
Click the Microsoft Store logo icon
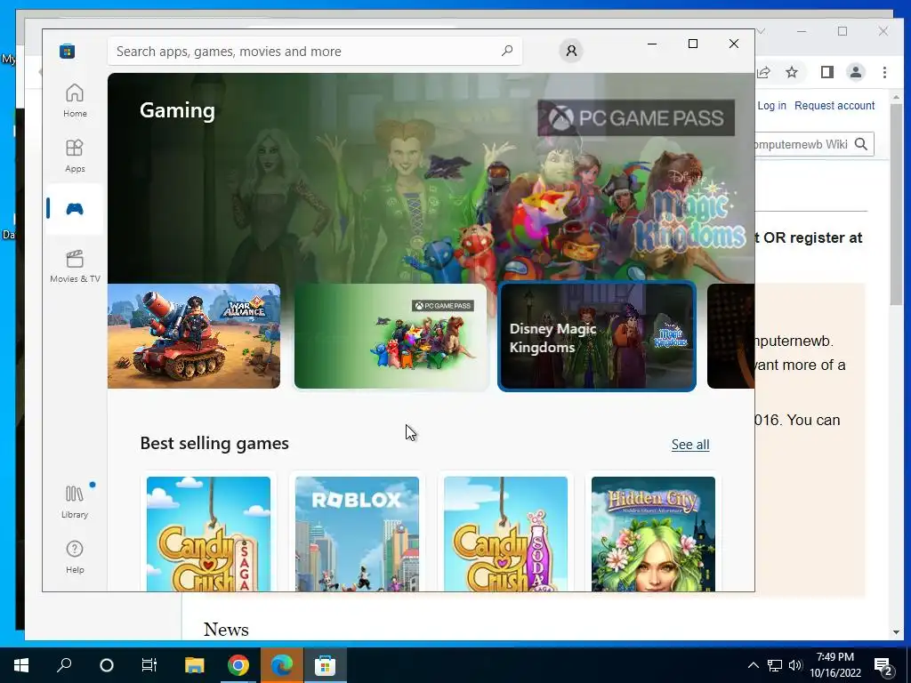(67, 51)
